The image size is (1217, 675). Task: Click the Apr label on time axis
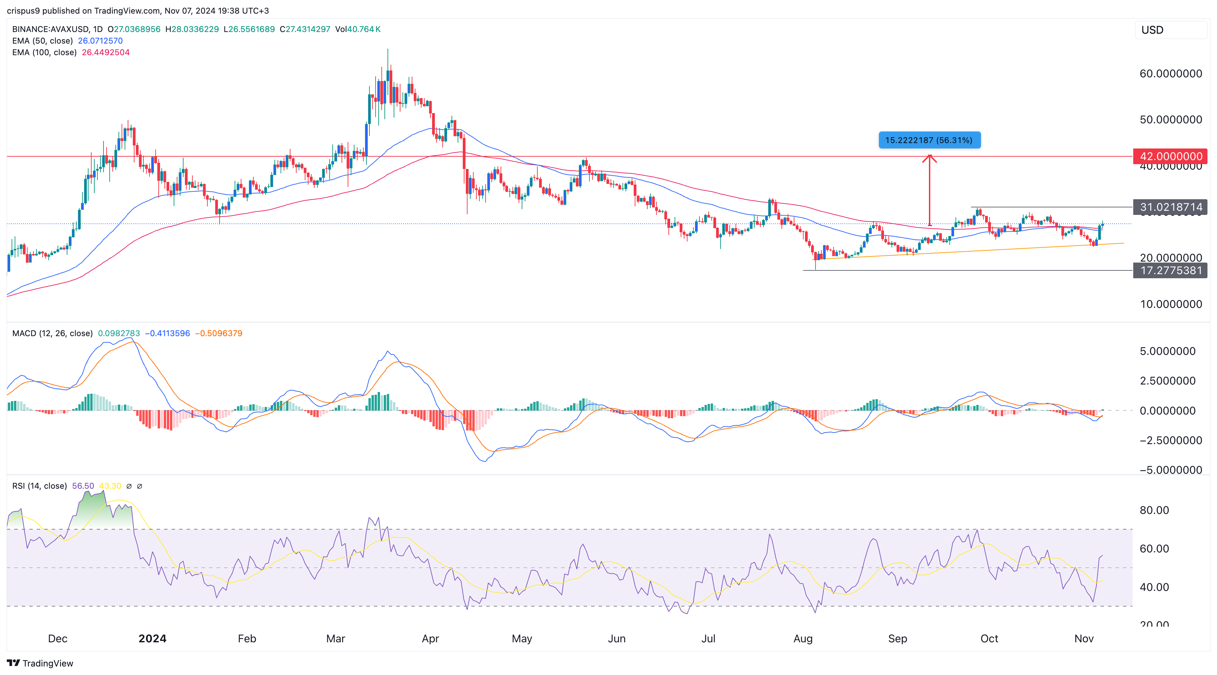pos(430,639)
